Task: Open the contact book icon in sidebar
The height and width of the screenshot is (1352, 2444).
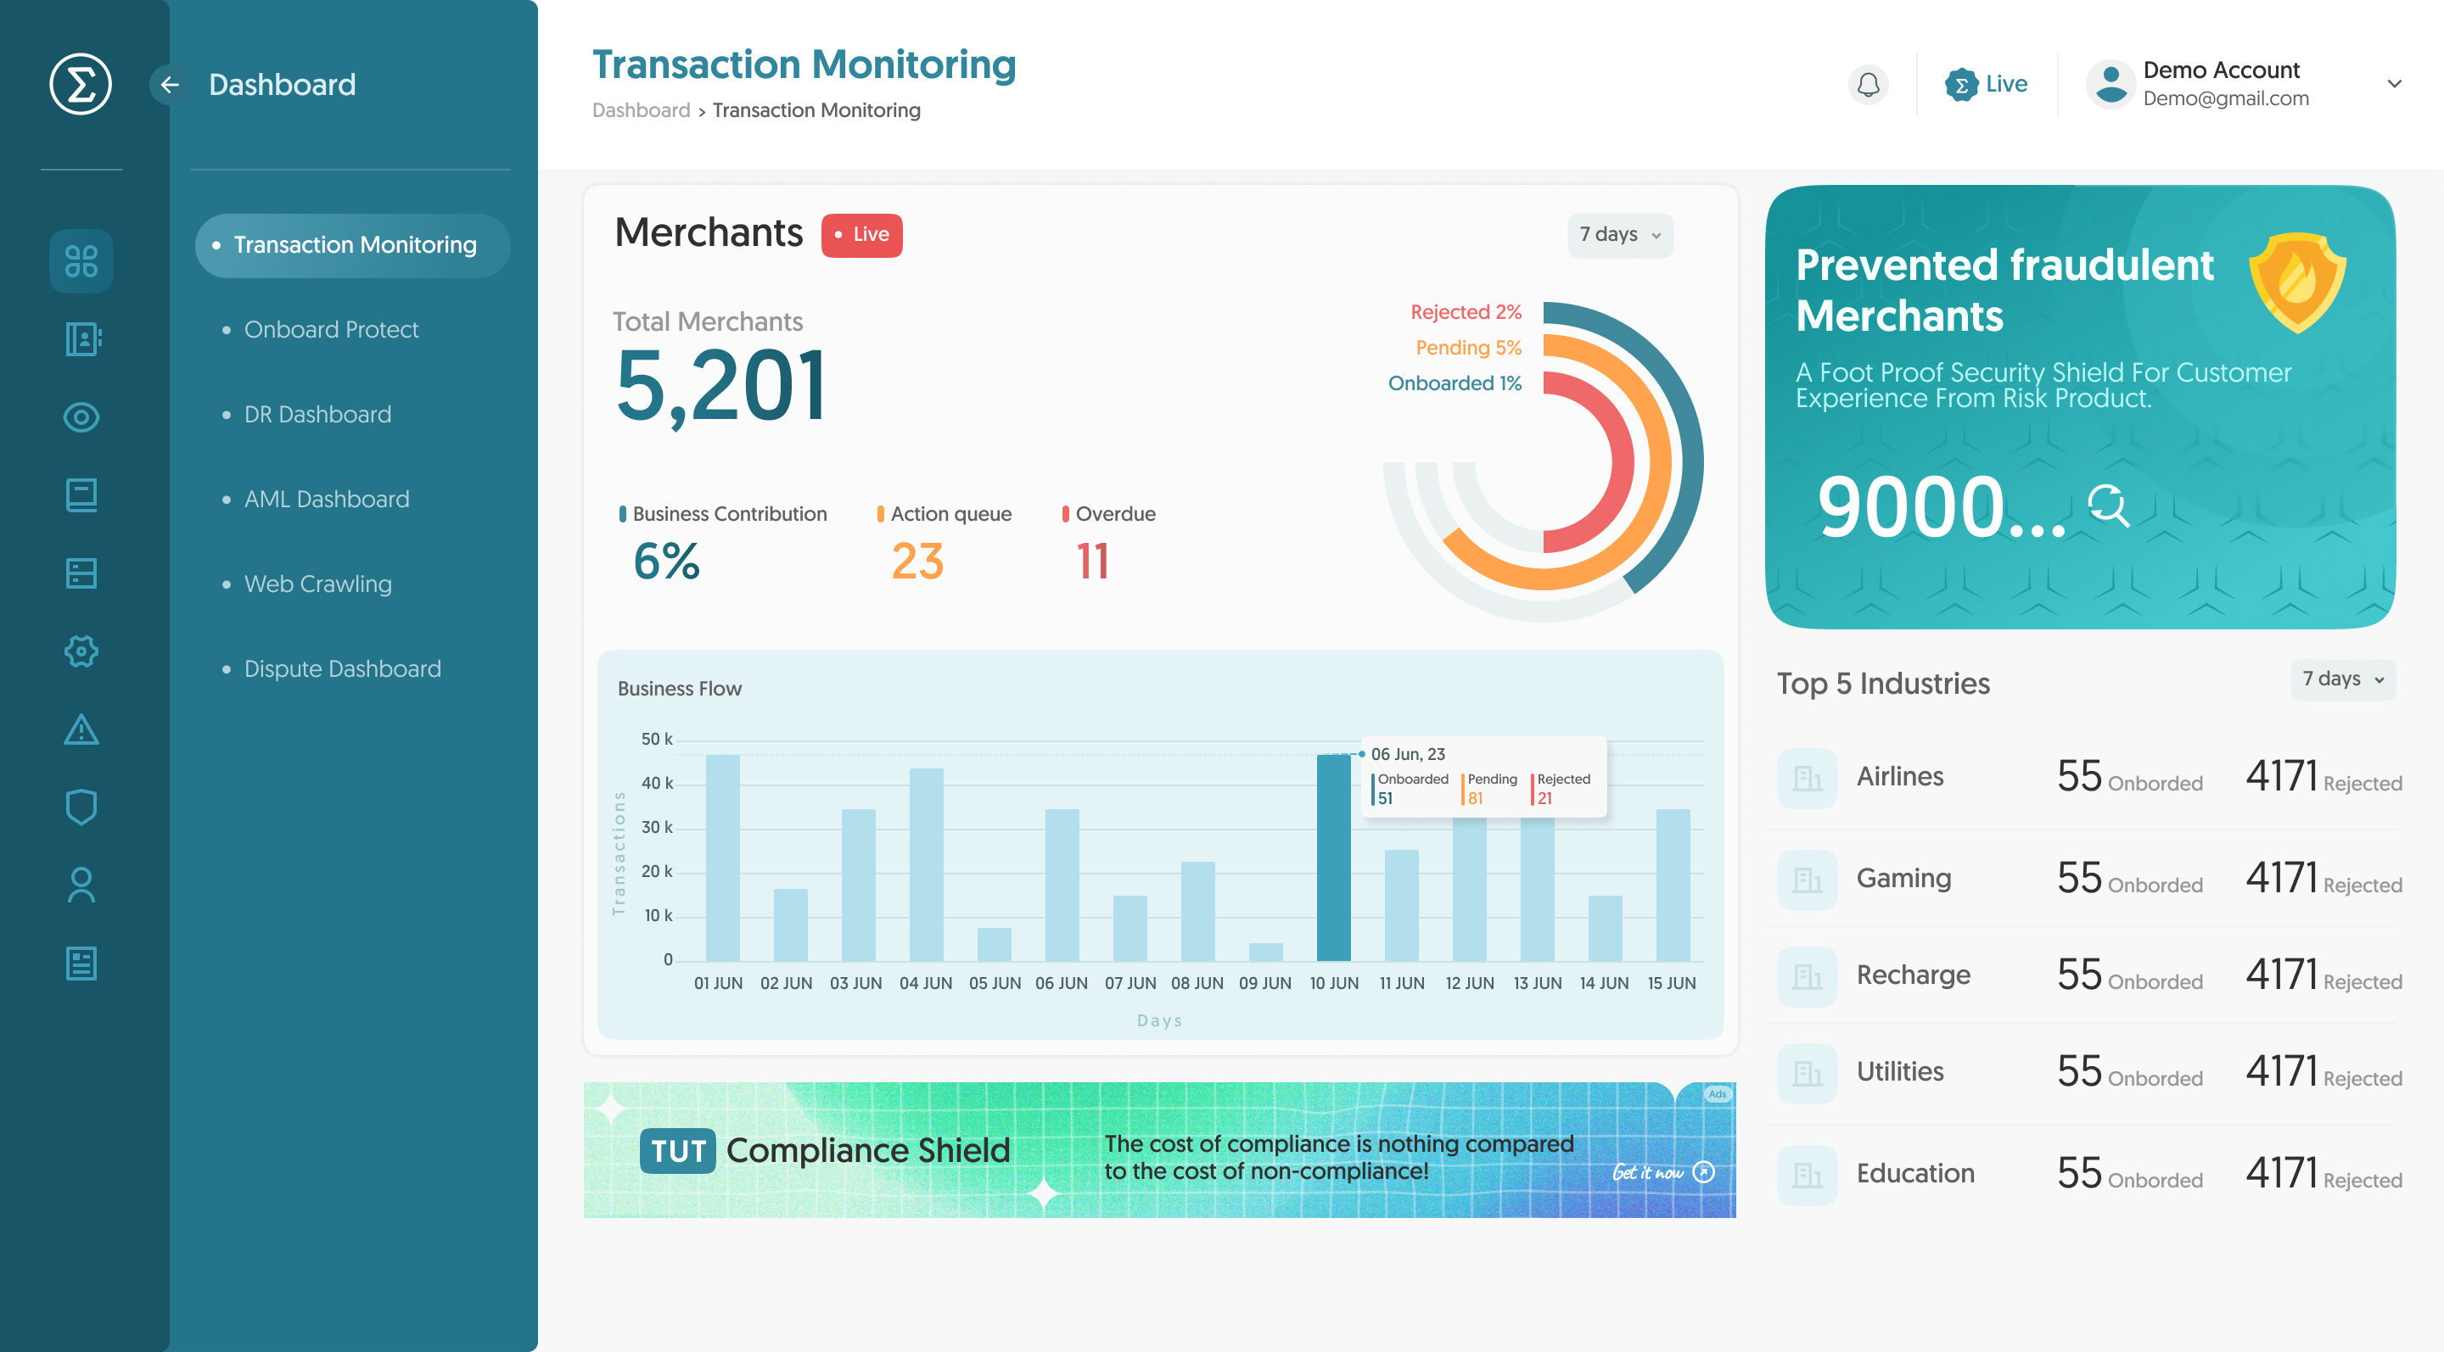Action: (x=81, y=338)
